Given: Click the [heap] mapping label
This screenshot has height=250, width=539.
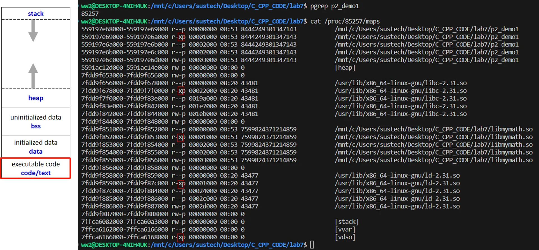Looking at the screenshot, I should [345, 68].
